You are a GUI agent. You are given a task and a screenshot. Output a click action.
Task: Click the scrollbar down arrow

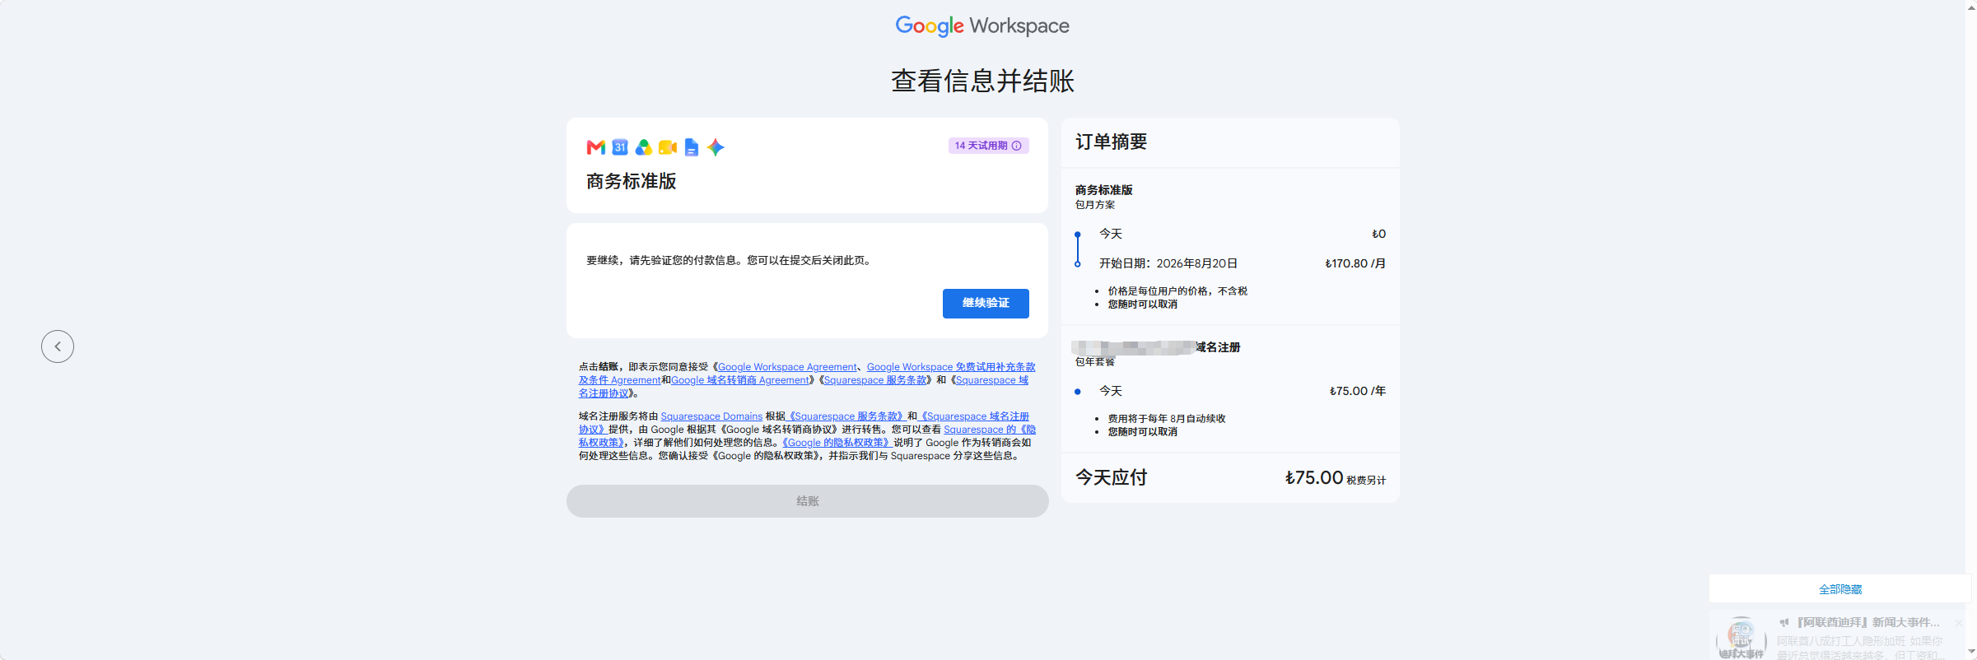tap(1970, 653)
